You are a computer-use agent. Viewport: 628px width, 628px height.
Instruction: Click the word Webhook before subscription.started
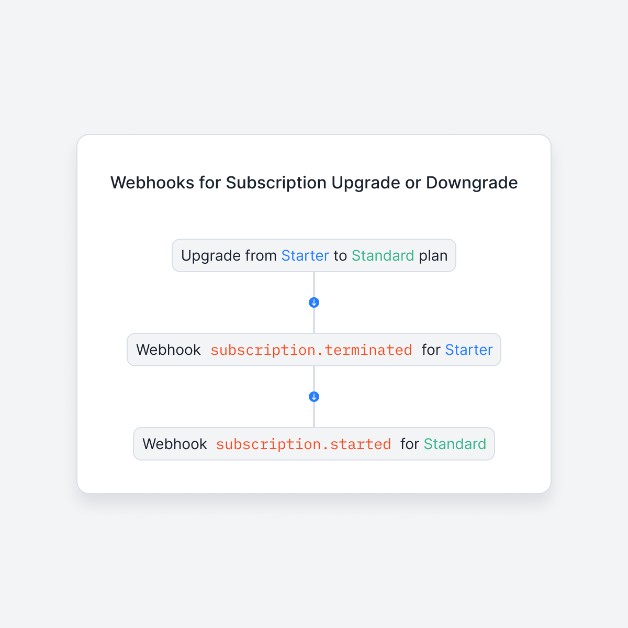175,444
